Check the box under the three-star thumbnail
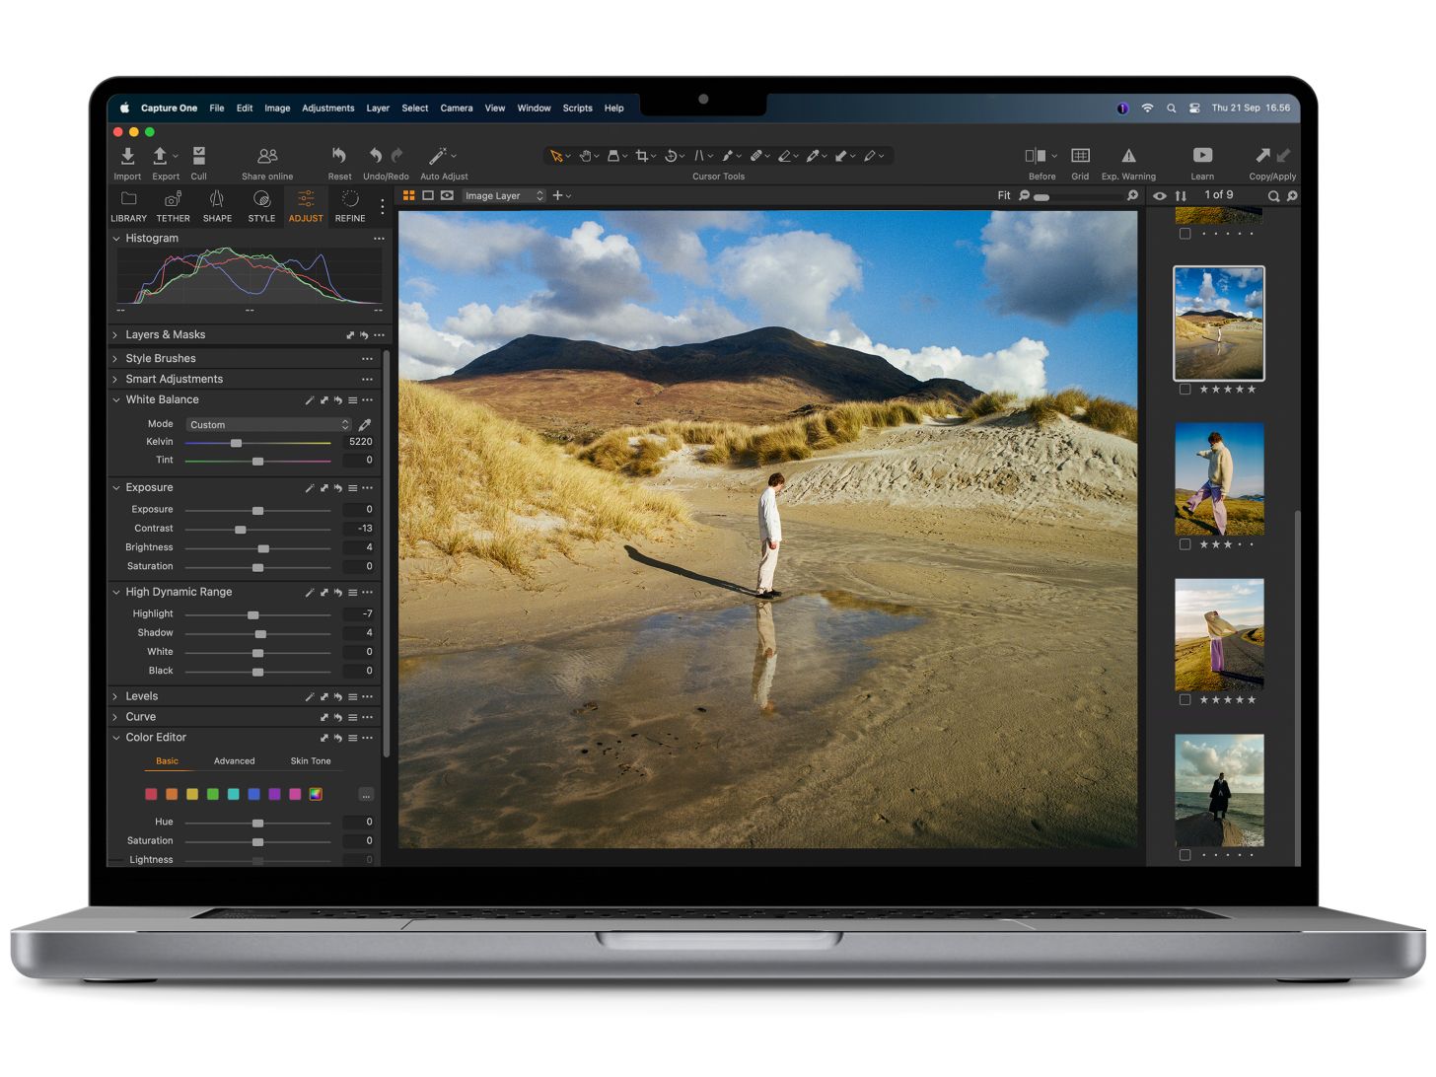The height and width of the screenshot is (1077, 1436). tap(1185, 544)
